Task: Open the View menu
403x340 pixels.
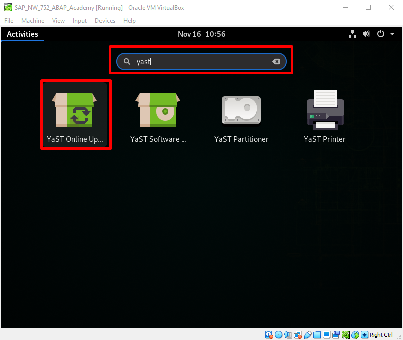Action: pyautogui.click(x=58, y=21)
